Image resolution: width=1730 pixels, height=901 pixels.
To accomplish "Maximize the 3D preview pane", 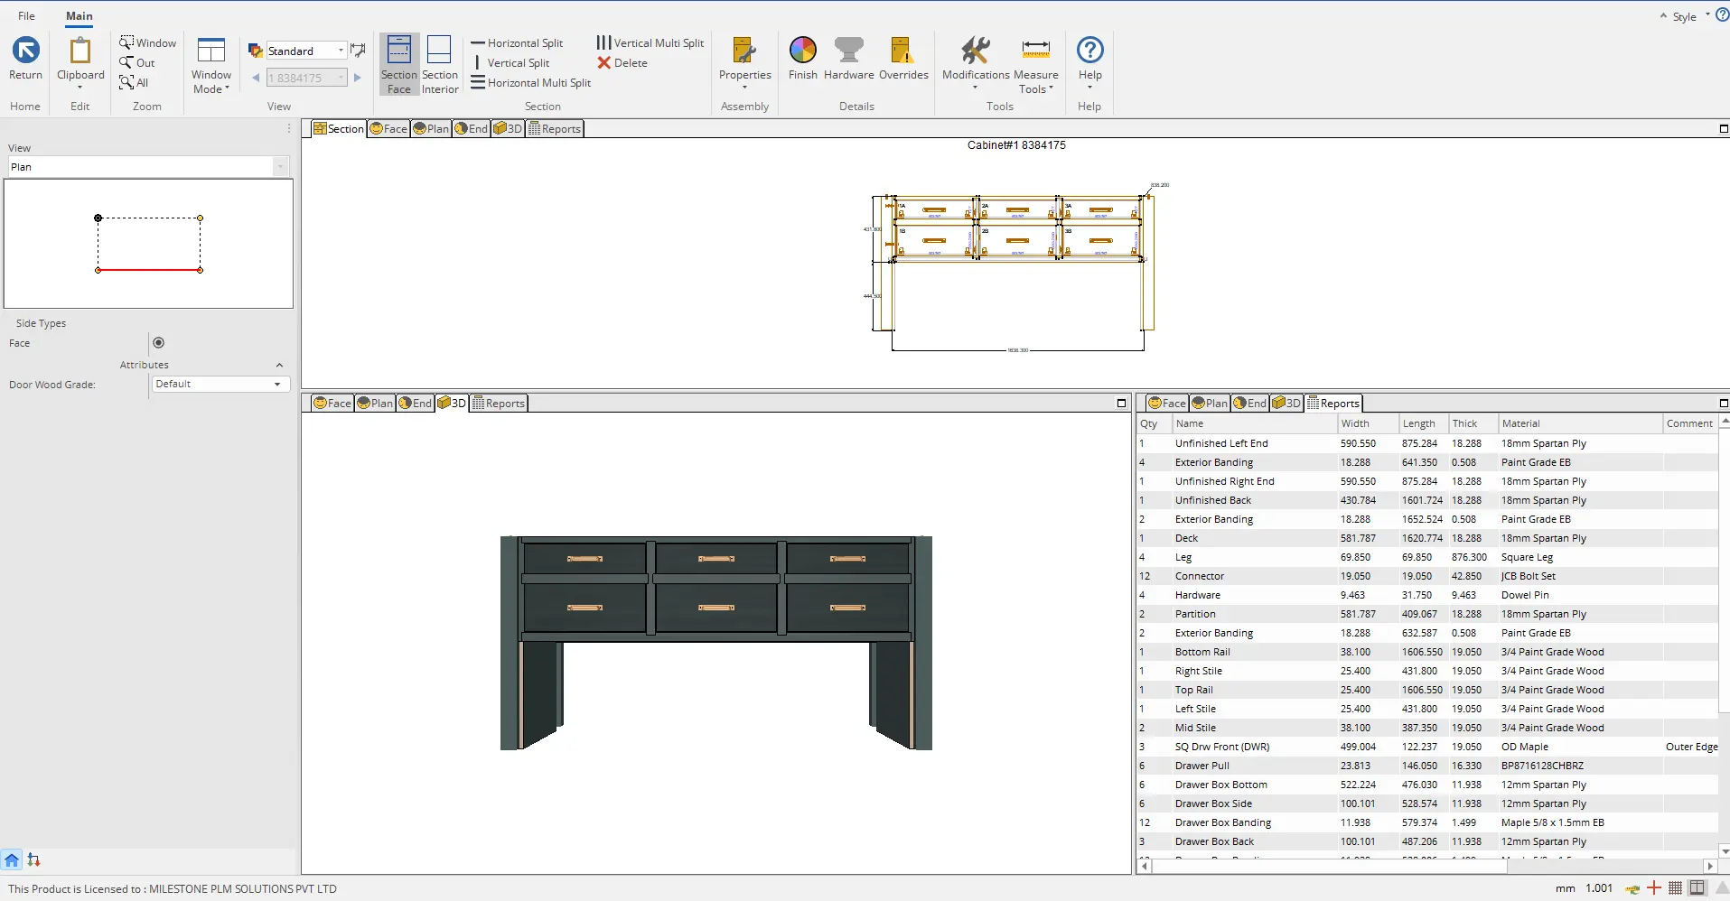I will [x=1121, y=403].
